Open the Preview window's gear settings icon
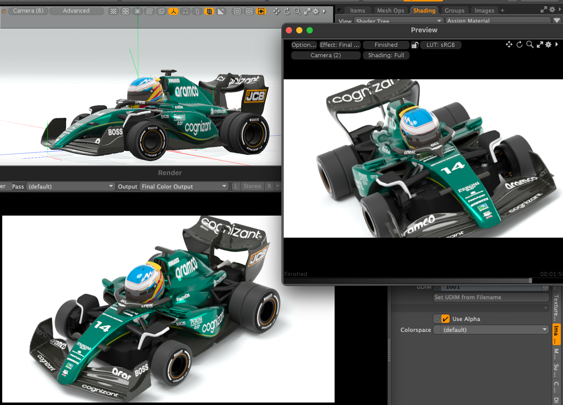This screenshot has height=405, width=563. pyautogui.click(x=548, y=44)
